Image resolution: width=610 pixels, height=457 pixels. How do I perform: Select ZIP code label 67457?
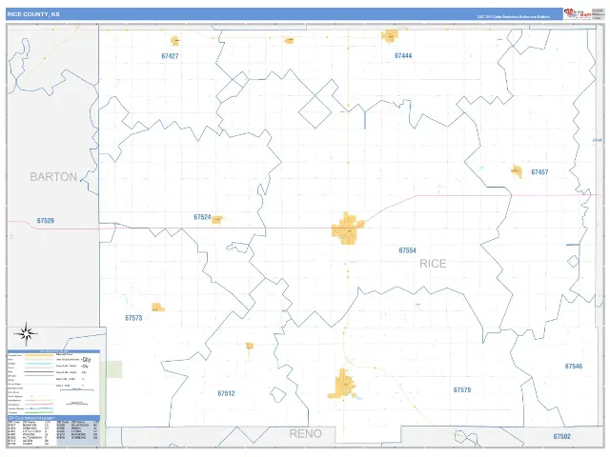coord(539,171)
